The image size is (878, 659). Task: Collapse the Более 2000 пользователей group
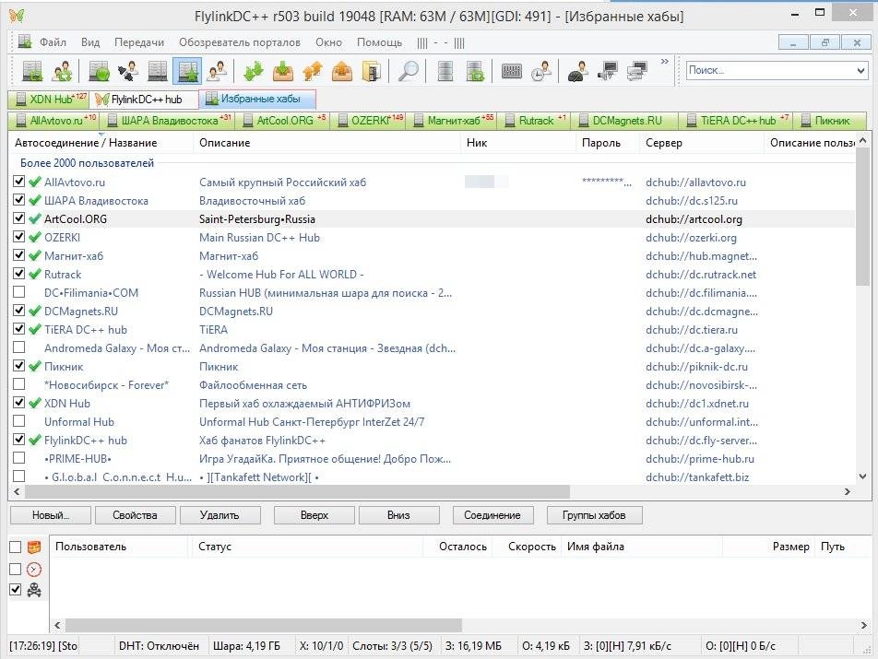87,163
